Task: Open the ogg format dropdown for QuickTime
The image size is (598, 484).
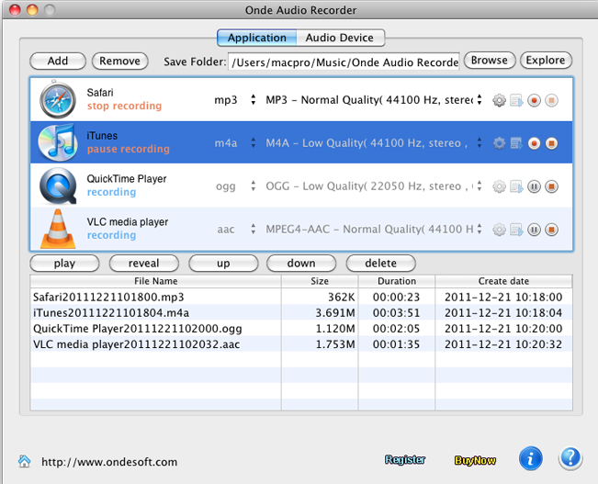Action: [234, 186]
